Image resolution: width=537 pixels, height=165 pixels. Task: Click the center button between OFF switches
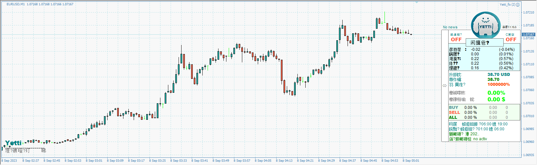(485, 42)
